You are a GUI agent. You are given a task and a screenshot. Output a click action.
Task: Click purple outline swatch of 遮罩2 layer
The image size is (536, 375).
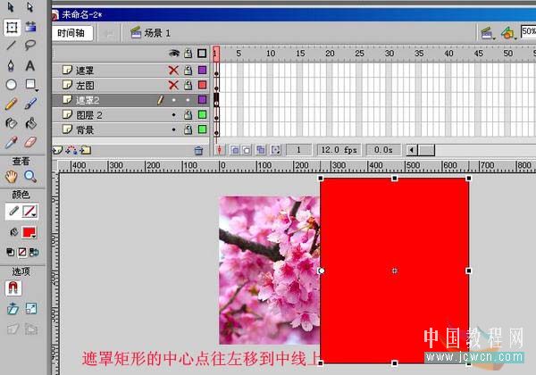coord(203,100)
